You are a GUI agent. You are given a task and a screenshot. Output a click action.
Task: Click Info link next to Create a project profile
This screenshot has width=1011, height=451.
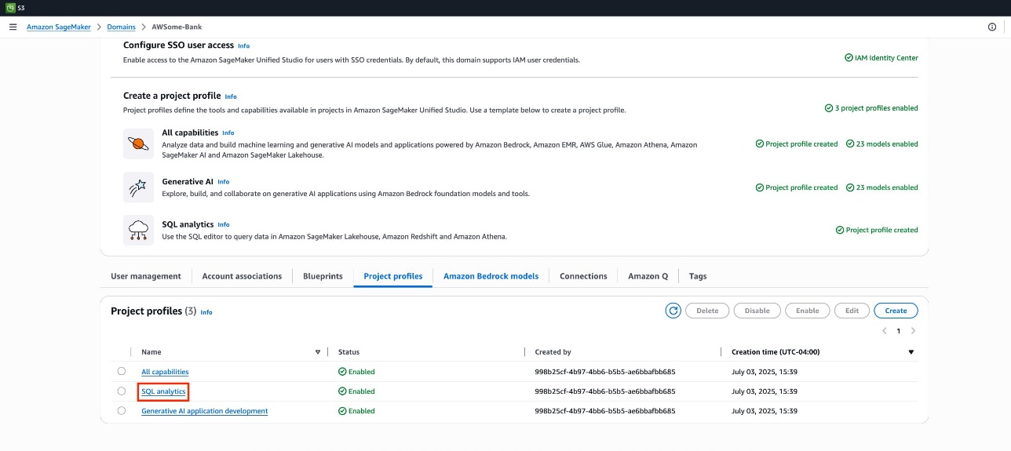[231, 96]
